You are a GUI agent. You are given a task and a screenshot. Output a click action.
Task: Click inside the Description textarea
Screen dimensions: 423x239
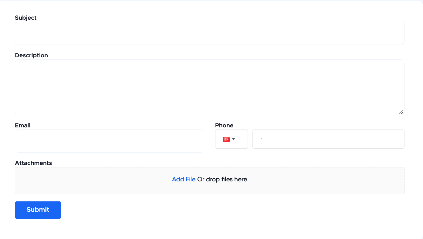click(x=209, y=87)
